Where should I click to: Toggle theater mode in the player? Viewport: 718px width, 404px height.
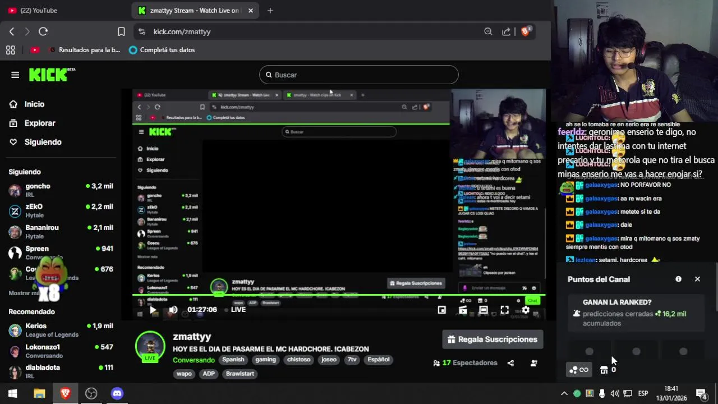pyautogui.click(x=484, y=310)
